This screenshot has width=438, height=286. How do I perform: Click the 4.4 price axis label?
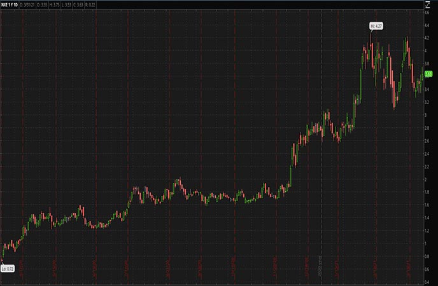[427, 25]
